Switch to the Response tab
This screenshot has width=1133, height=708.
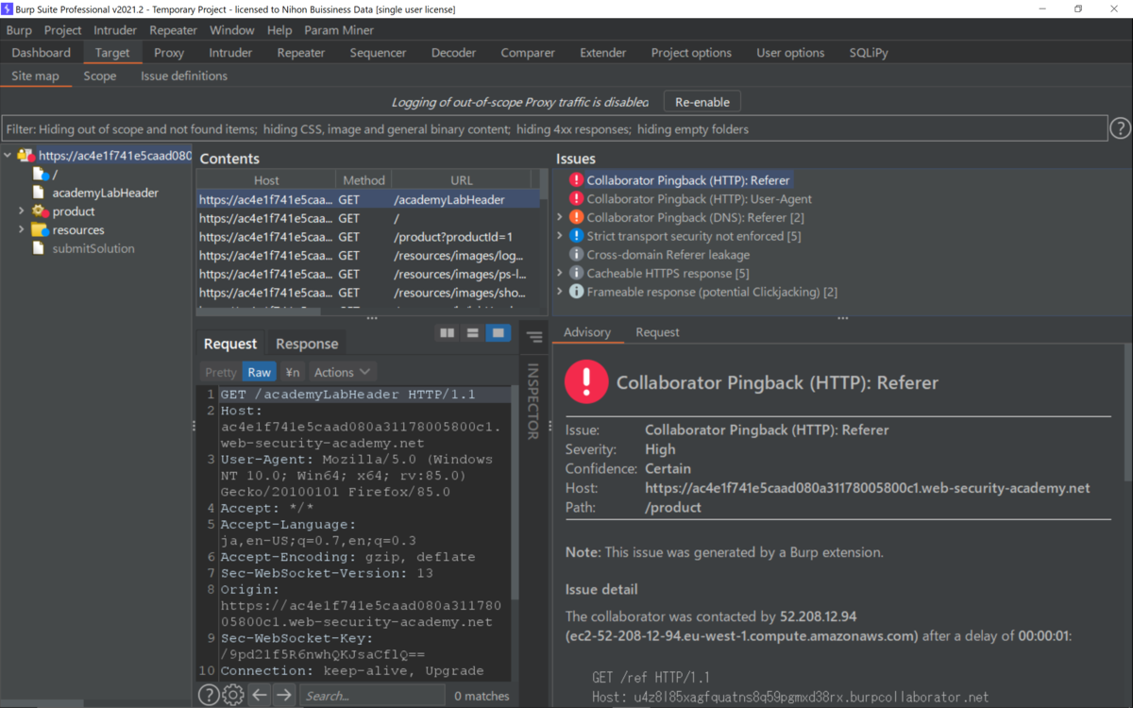tap(307, 344)
